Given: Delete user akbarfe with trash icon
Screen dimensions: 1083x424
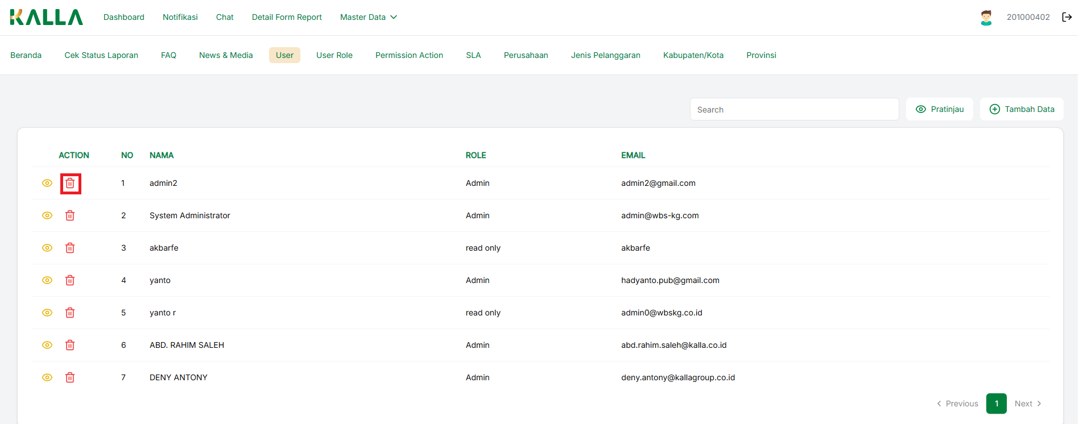Looking at the screenshot, I should (x=70, y=248).
